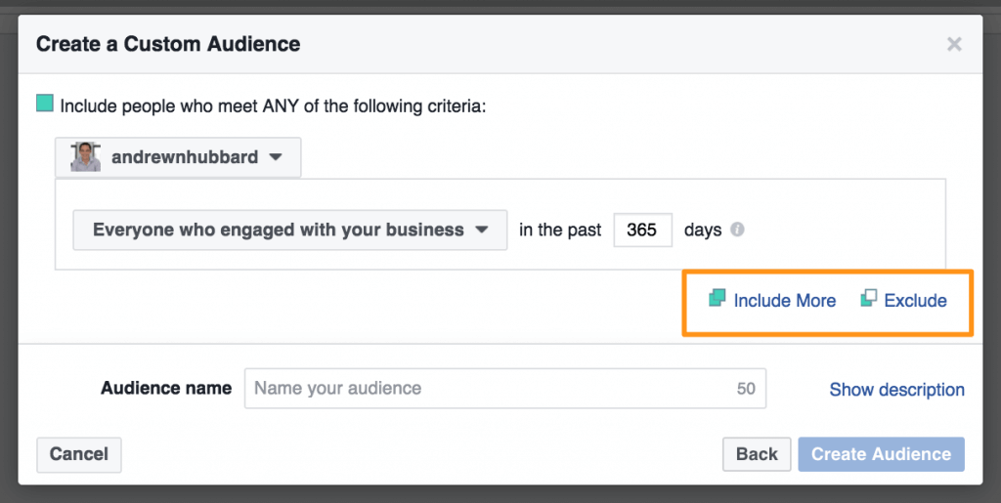
Task: Click the Include More link
Action: click(784, 301)
